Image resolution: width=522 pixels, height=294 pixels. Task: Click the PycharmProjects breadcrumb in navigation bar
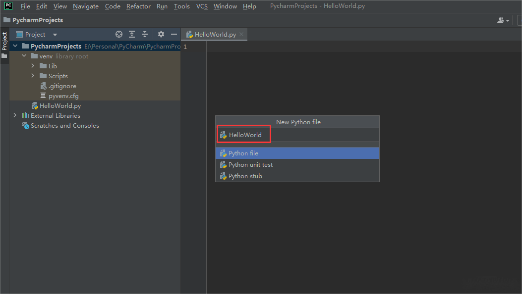pyautogui.click(x=33, y=20)
